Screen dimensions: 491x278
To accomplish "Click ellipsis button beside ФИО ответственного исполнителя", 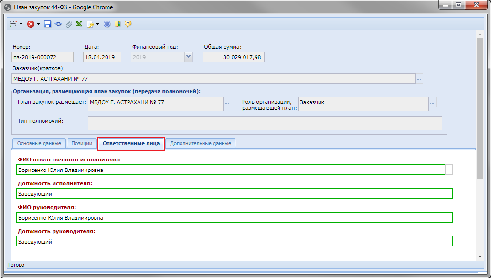I will (x=448, y=170).
